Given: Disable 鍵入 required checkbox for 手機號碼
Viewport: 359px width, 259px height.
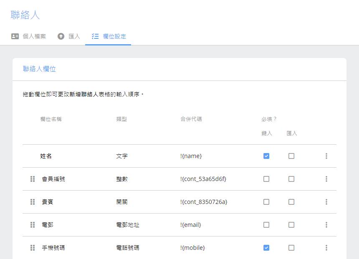Looking at the screenshot, I should tap(266, 248).
